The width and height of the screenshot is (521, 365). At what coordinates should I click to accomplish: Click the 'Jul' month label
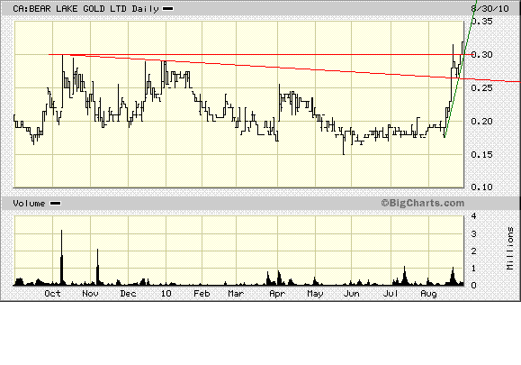point(391,294)
